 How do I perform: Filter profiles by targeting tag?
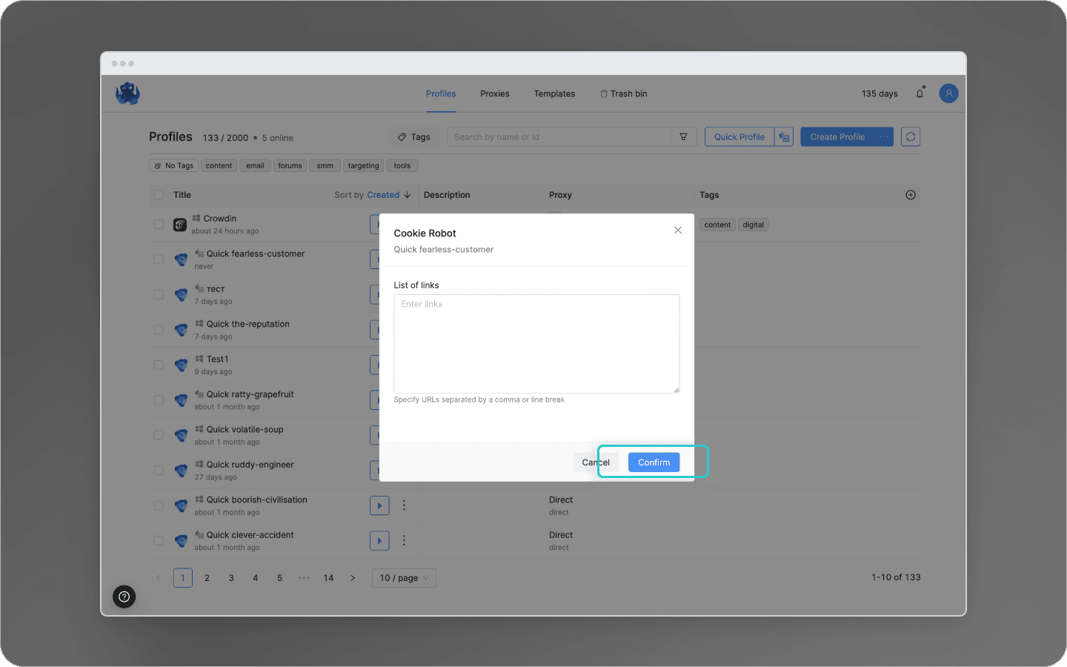pyautogui.click(x=363, y=166)
